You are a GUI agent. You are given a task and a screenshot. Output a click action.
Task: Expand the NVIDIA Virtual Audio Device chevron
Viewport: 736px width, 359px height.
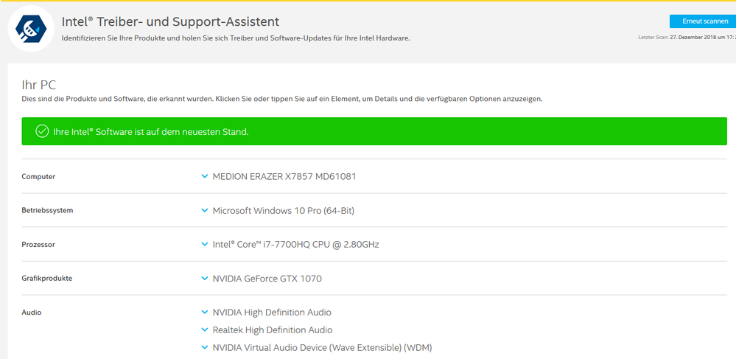(x=204, y=348)
